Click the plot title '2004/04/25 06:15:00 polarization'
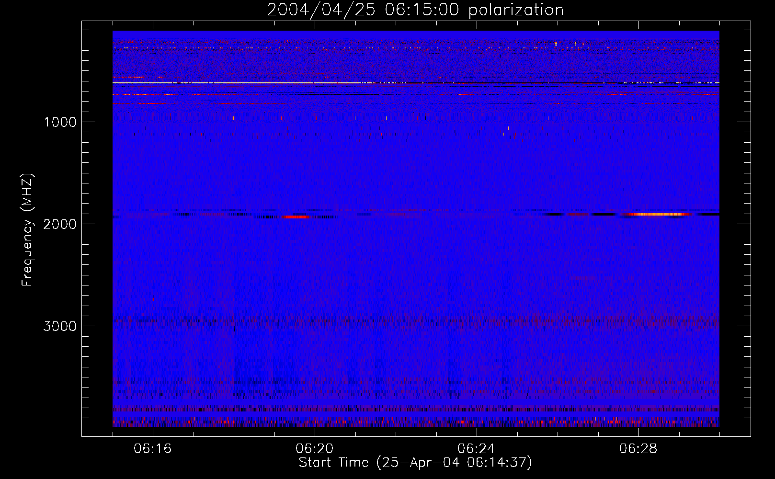 [x=415, y=10]
